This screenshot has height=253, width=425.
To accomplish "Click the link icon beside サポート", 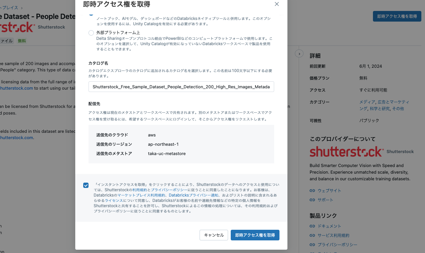I will coord(312,200).
